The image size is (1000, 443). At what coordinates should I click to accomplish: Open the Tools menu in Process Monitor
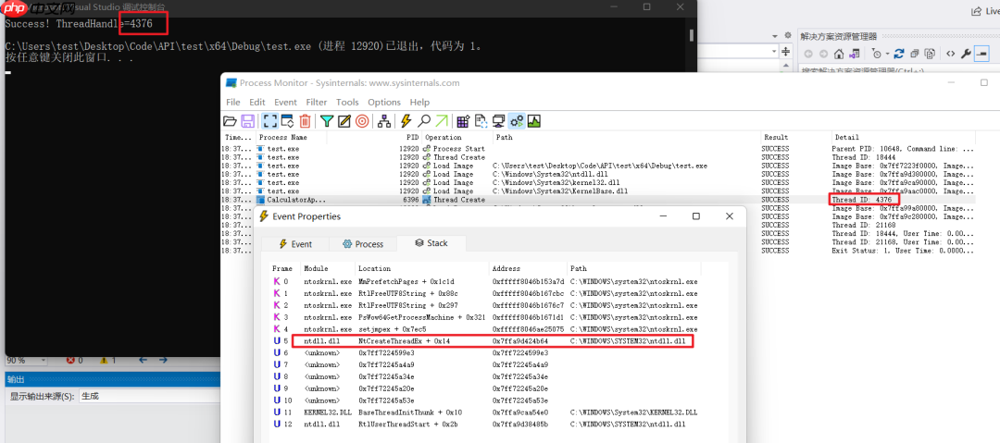(x=347, y=102)
